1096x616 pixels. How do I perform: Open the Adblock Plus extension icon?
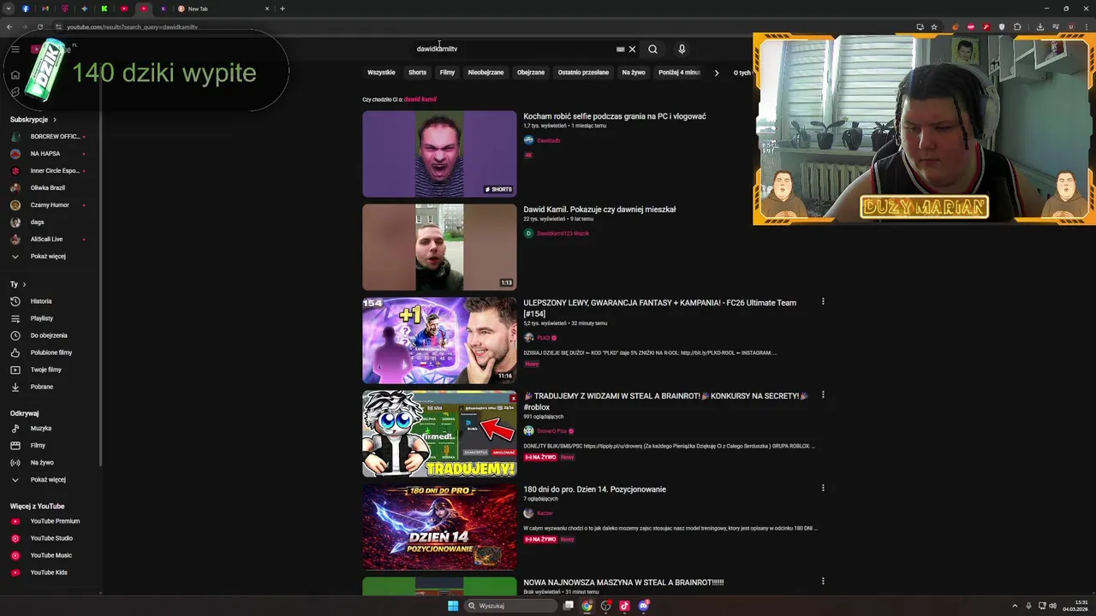(x=971, y=27)
